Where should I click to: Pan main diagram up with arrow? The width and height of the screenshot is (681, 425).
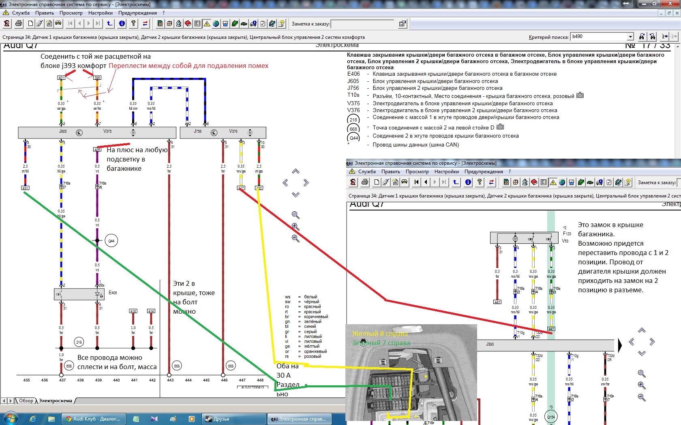296,171
